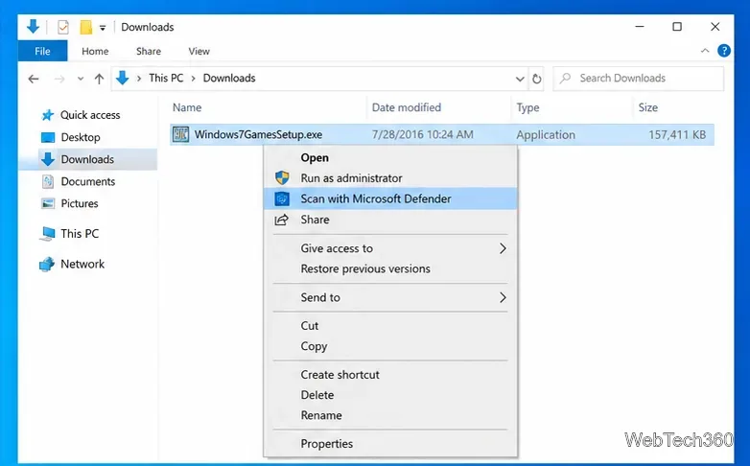Select This PC in the navigation pane
The width and height of the screenshot is (750, 466).
pos(80,233)
